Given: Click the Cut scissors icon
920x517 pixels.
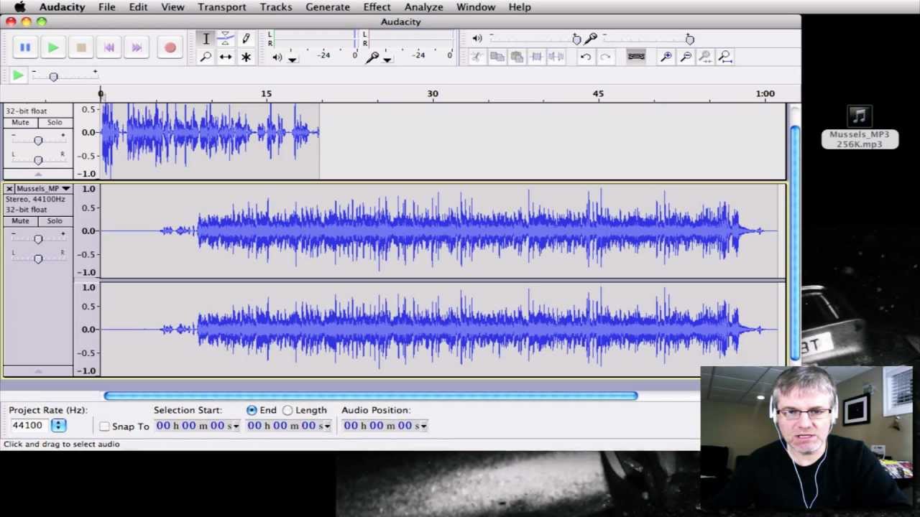Looking at the screenshot, I should (477, 57).
